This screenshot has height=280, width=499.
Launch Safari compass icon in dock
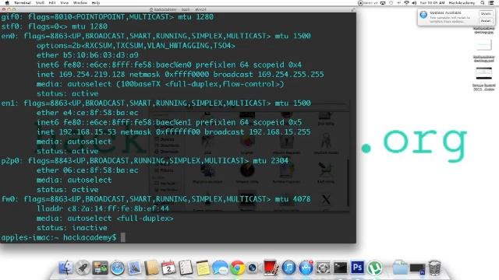pos(117,268)
